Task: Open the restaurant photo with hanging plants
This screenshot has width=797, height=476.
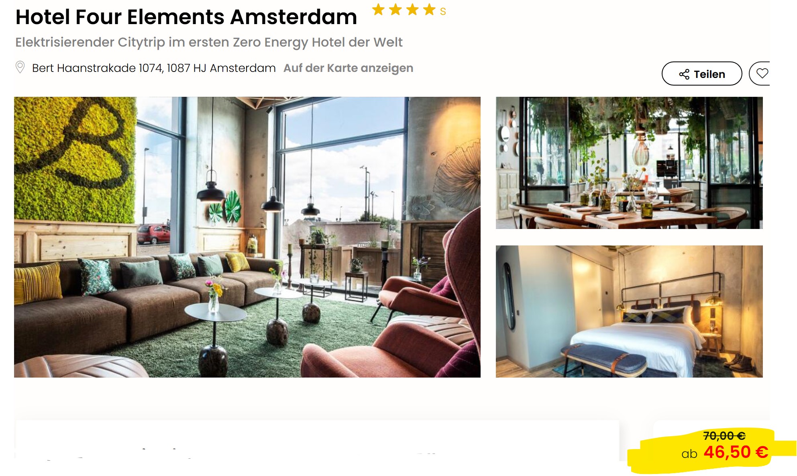Action: click(x=629, y=163)
